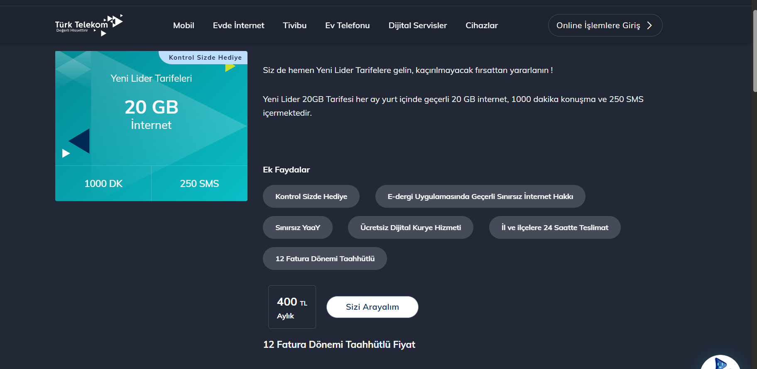Click the 20 GB tariff card image

(x=151, y=126)
